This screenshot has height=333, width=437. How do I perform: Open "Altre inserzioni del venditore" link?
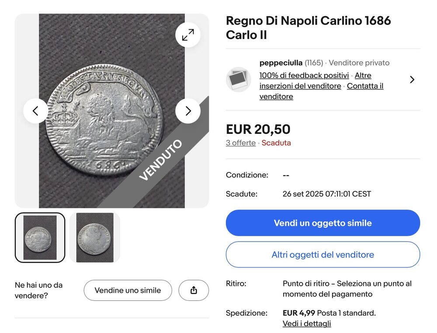300,86
